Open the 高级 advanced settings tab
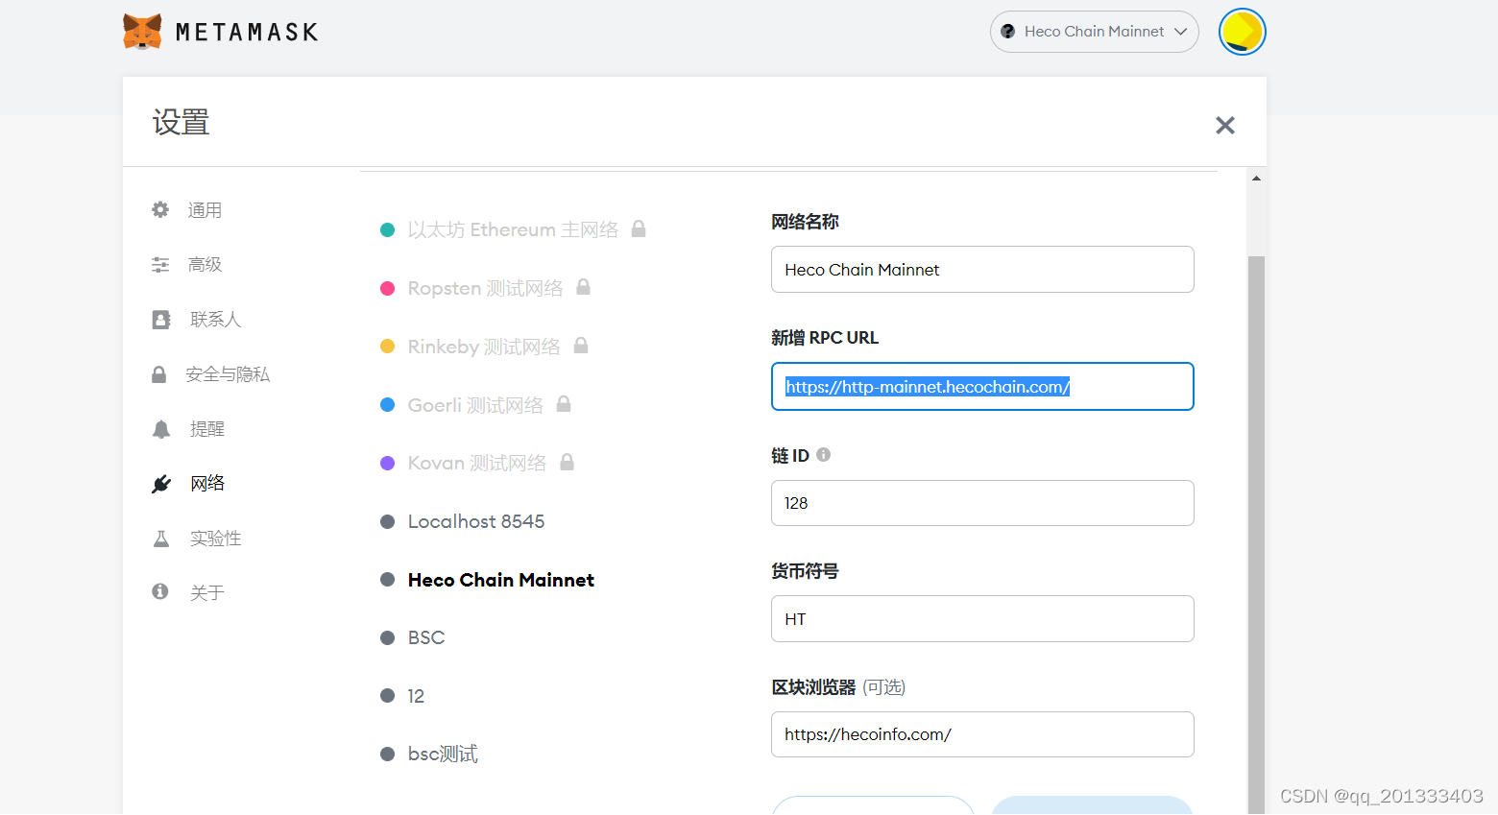The height and width of the screenshot is (815, 1498). tap(205, 265)
